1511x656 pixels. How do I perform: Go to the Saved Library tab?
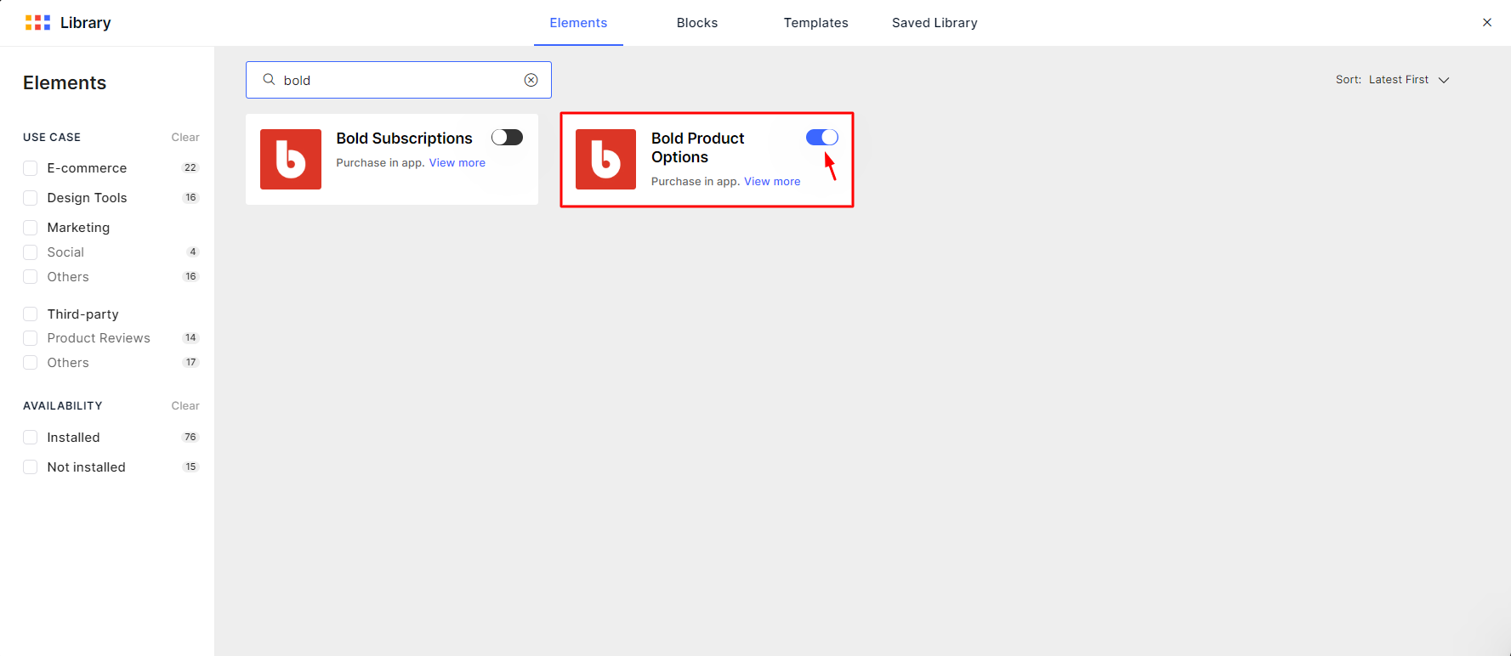tap(934, 23)
